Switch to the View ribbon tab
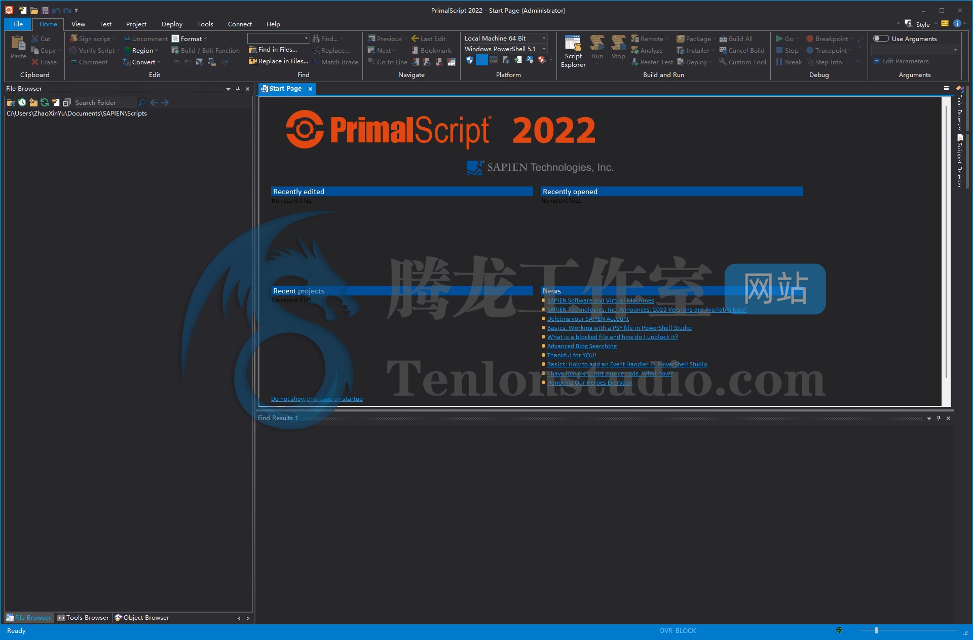973x640 pixels. (78, 24)
